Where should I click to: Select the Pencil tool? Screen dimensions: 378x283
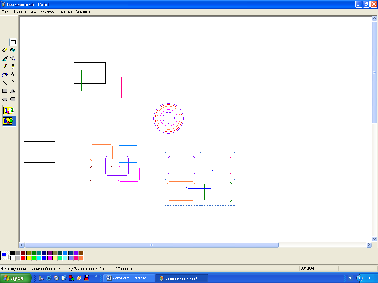pos(5,66)
